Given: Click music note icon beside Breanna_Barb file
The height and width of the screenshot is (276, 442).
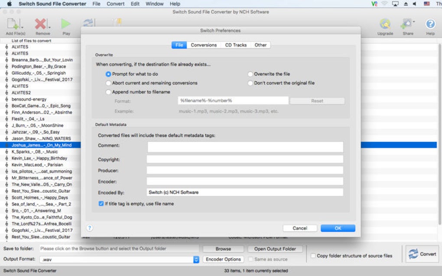Looking at the screenshot, I should click(x=6, y=60).
